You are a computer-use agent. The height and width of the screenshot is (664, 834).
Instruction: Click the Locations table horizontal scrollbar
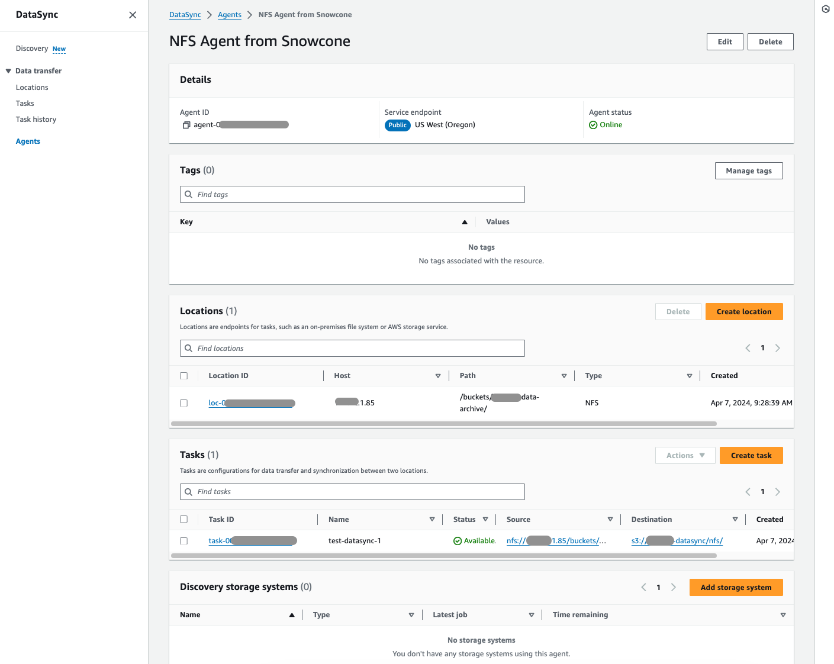click(x=444, y=424)
